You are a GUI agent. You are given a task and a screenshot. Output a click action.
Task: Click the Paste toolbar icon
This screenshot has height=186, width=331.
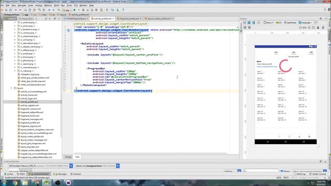[x=34, y=10]
